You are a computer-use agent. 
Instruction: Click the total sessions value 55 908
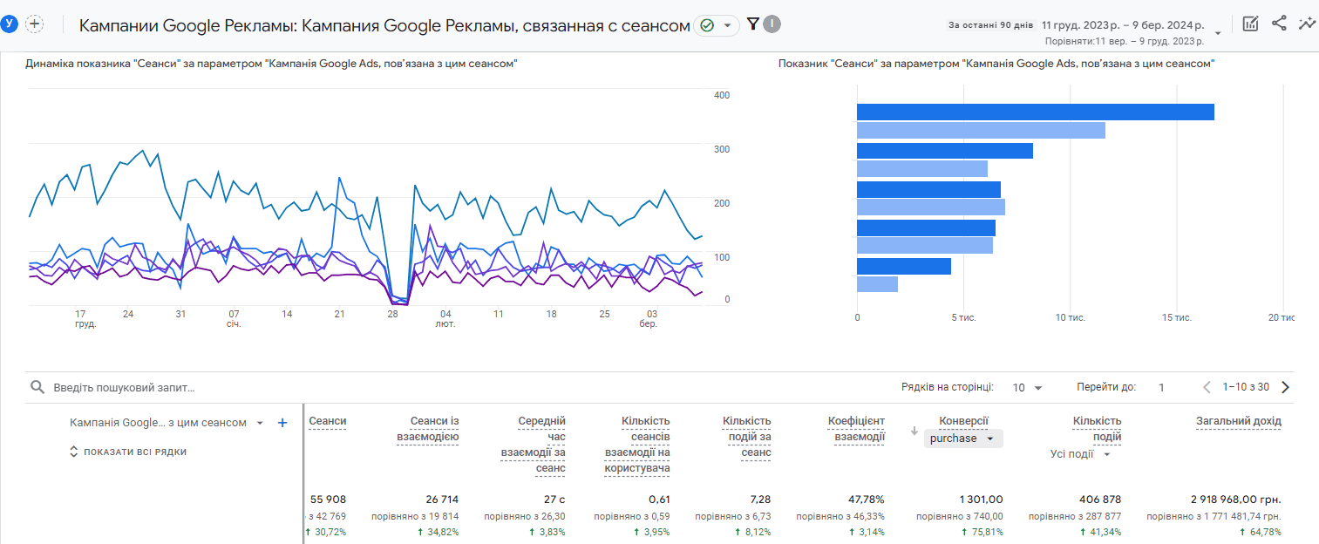point(328,500)
